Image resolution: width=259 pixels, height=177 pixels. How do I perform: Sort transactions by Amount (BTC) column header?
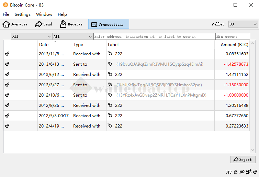click(234, 45)
